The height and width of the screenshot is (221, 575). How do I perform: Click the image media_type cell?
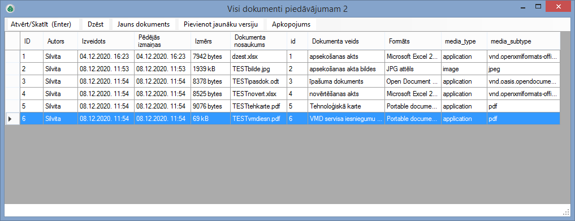point(464,69)
